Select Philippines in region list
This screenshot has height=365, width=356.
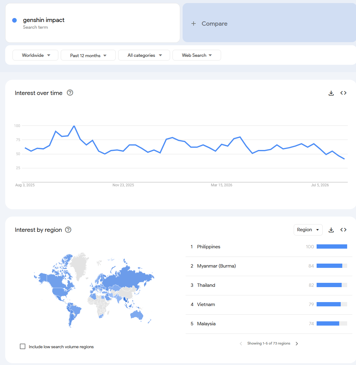click(x=269, y=247)
